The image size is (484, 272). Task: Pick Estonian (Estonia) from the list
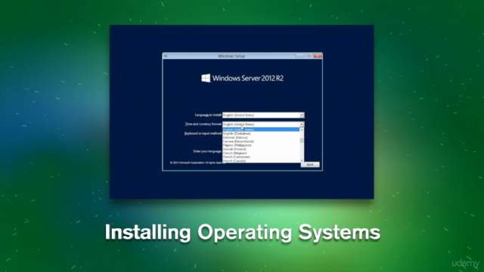(x=261, y=138)
